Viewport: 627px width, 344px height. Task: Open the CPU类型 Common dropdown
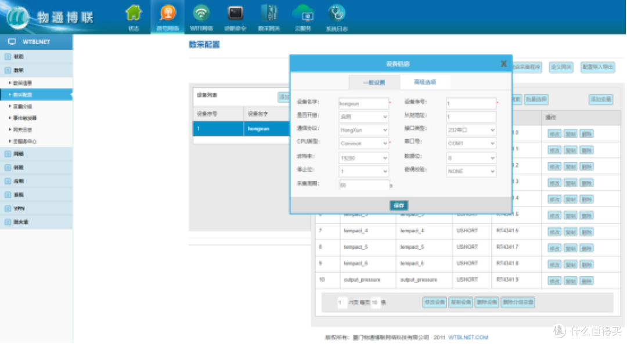point(363,143)
